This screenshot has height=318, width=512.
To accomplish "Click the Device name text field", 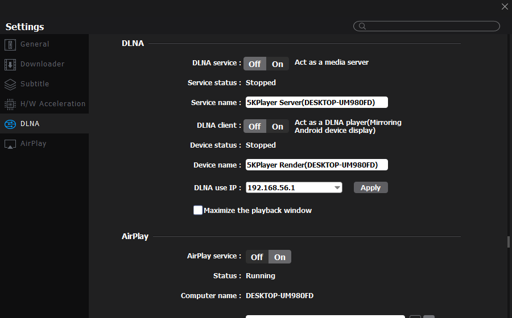I will pyautogui.click(x=316, y=165).
